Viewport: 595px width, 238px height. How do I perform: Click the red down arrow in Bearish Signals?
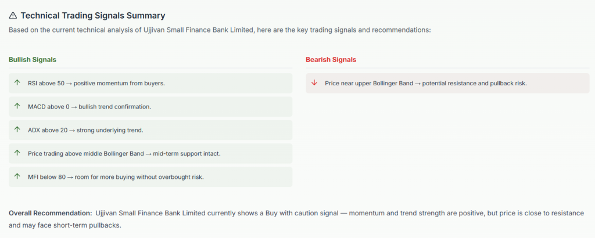tap(314, 83)
